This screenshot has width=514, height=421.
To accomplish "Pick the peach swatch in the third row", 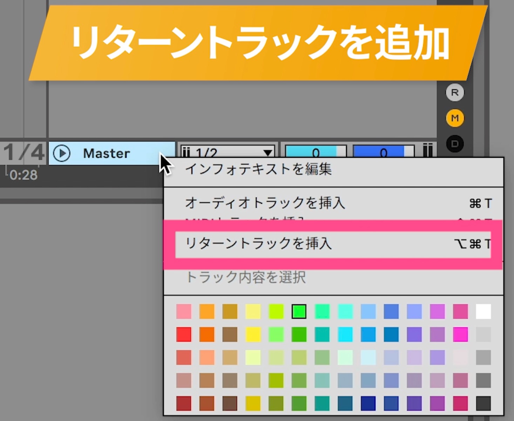I will coord(207,358).
